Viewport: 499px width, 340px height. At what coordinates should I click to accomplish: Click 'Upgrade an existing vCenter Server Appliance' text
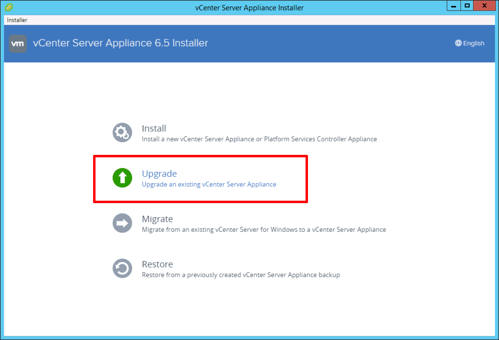(x=209, y=185)
